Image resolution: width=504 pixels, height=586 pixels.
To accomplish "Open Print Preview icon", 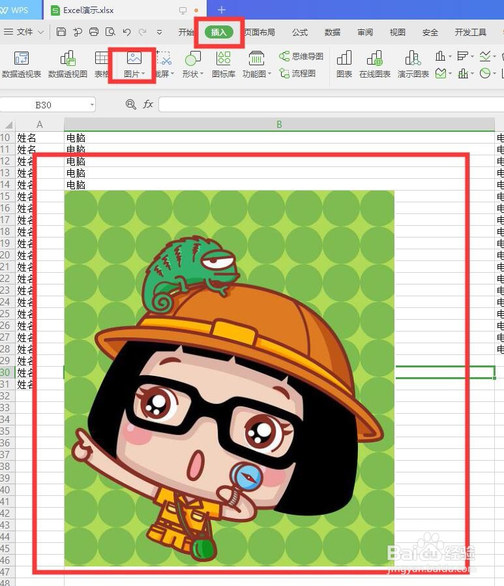I will point(110,32).
